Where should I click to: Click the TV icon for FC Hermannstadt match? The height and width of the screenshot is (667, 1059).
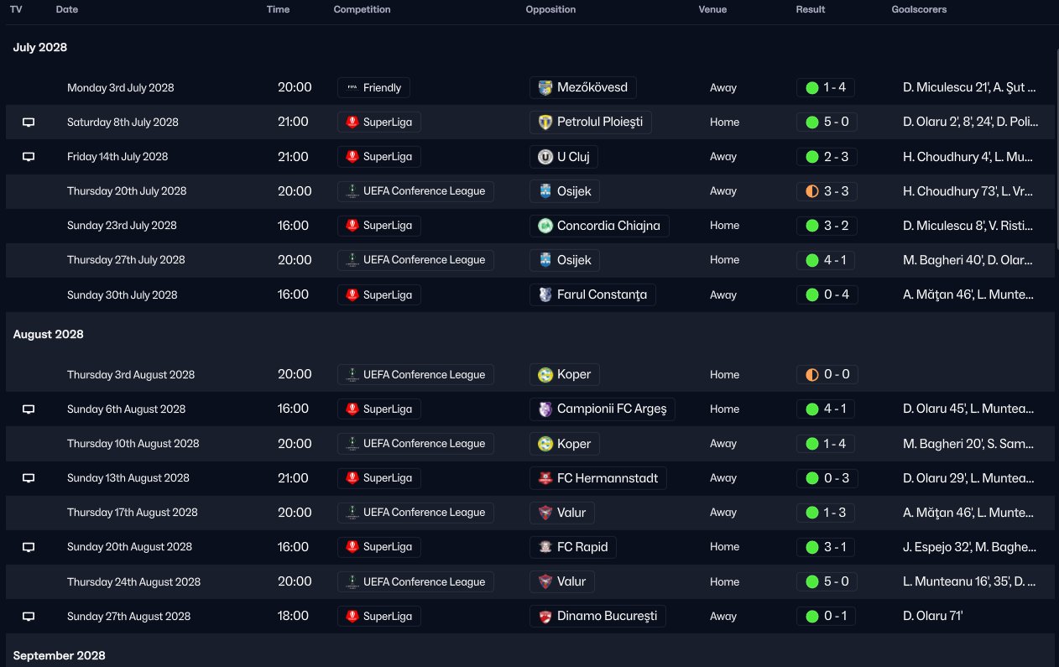(29, 478)
